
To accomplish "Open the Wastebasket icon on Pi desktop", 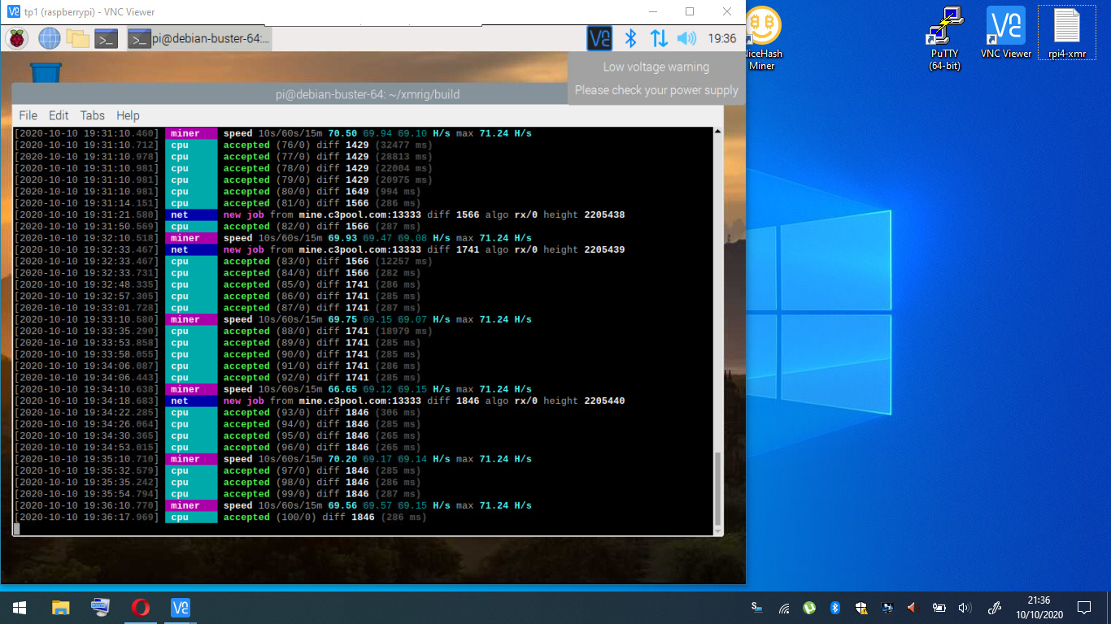I will (x=46, y=71).
